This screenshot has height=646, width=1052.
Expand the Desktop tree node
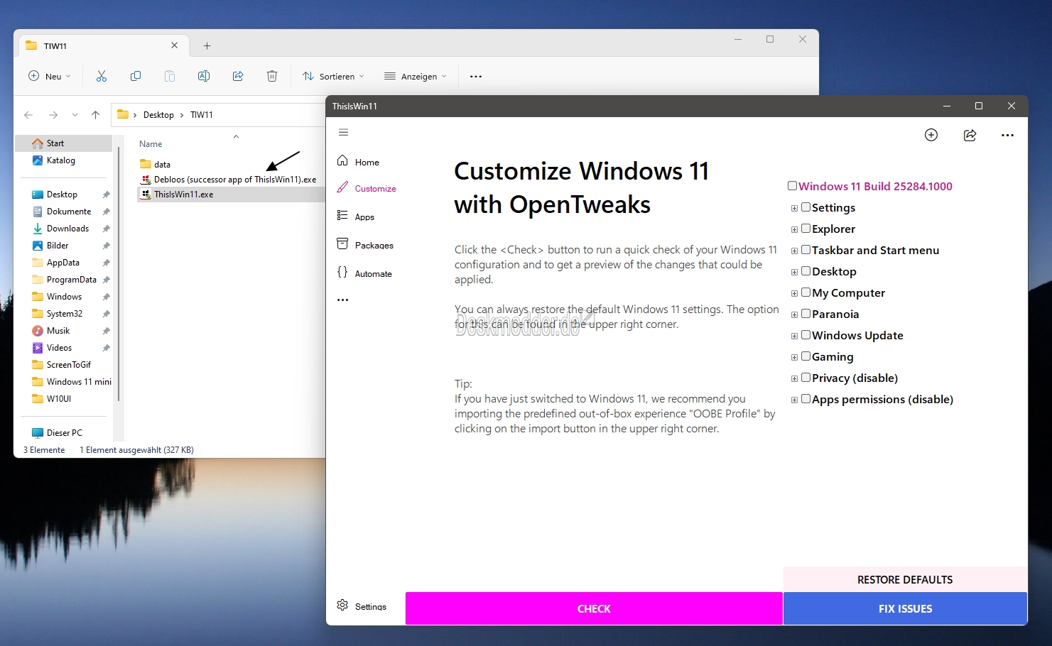click(794, 272)
